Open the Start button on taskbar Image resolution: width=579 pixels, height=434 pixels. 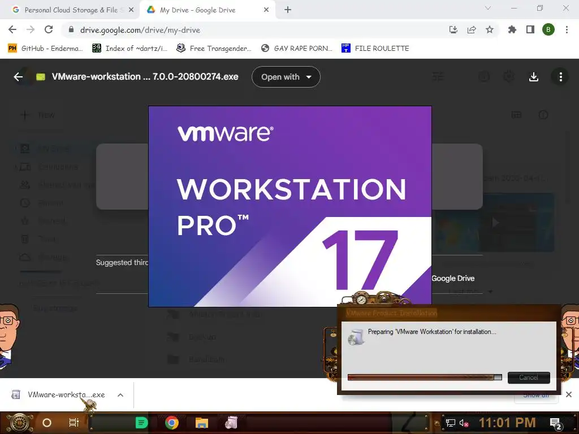20,423
